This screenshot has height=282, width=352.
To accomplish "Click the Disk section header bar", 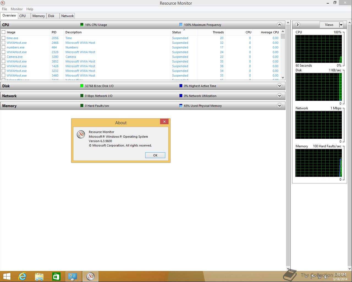I will click(143, 86).
